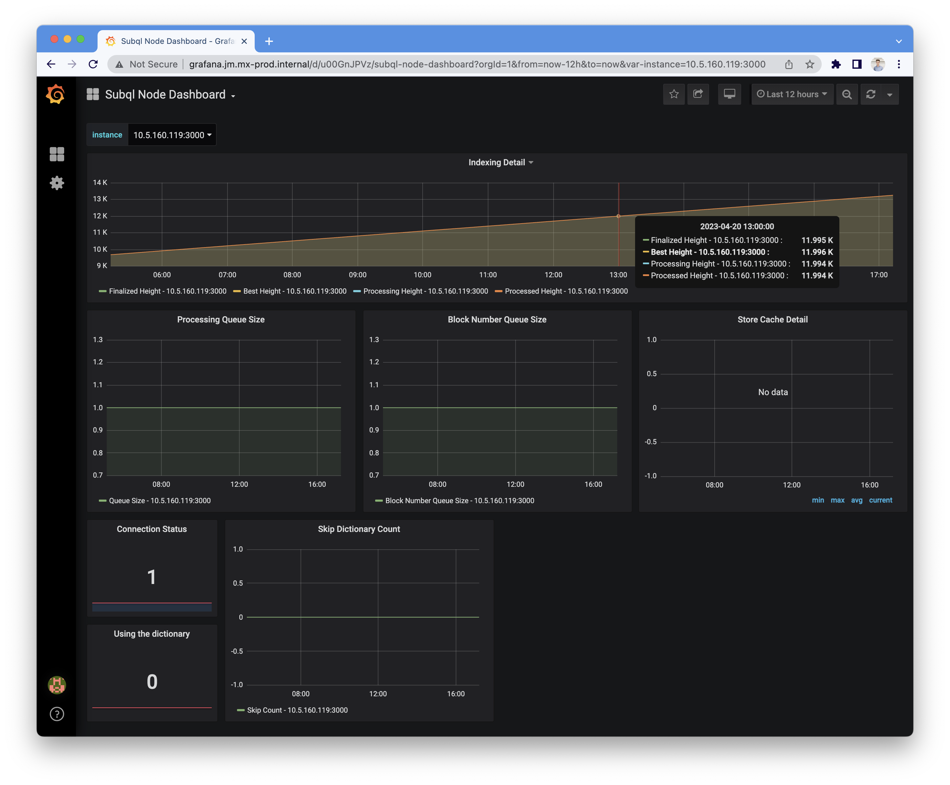The height and width of the screenshot is (785, 950).
Task: Click the Connection Status value 1
Action: (152, 577)
